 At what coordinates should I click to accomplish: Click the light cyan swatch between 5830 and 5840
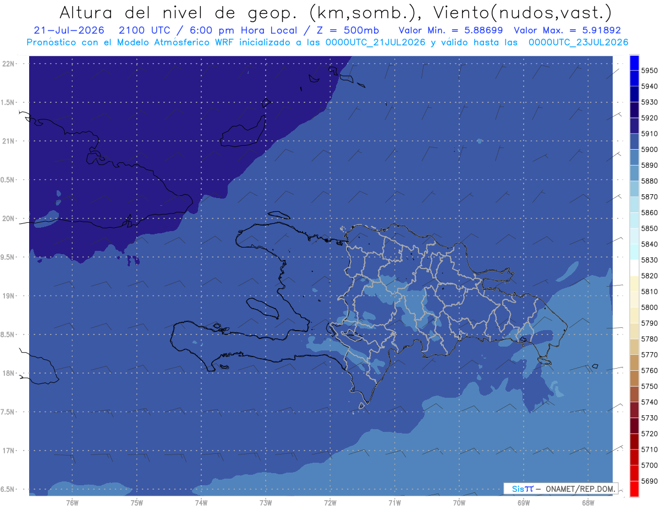(634, 252)
